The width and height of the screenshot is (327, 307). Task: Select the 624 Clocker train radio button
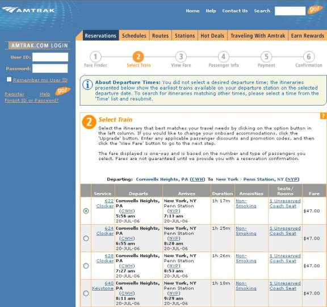coord(86,238)
